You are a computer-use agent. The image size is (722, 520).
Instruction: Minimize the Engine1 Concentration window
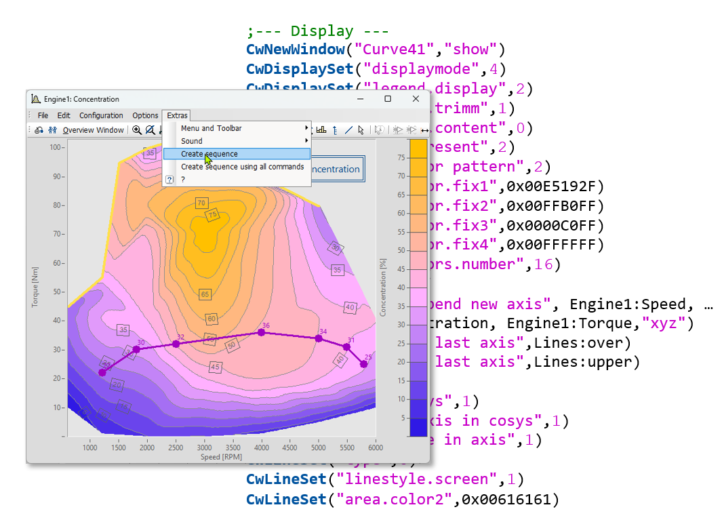[x=361, y=99]
